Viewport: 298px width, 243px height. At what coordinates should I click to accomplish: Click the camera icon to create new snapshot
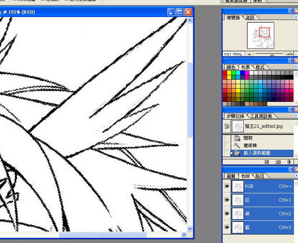tap(278, 162)
